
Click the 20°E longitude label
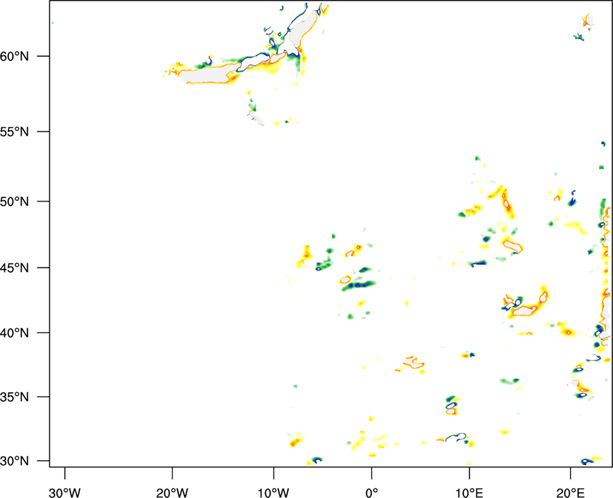pyautogui.click(x=570, y=493)
